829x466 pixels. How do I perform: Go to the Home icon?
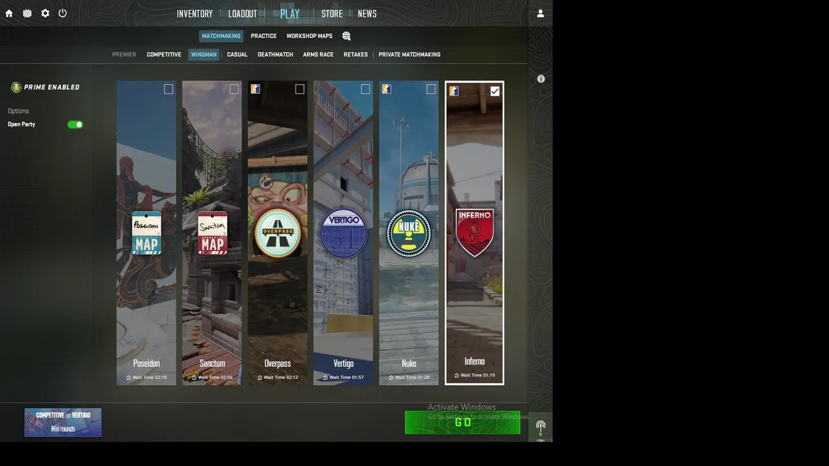tap(9, 13)
